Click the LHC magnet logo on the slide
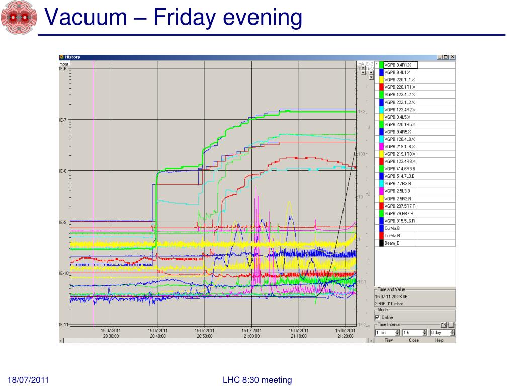 (x=19, y=18)
